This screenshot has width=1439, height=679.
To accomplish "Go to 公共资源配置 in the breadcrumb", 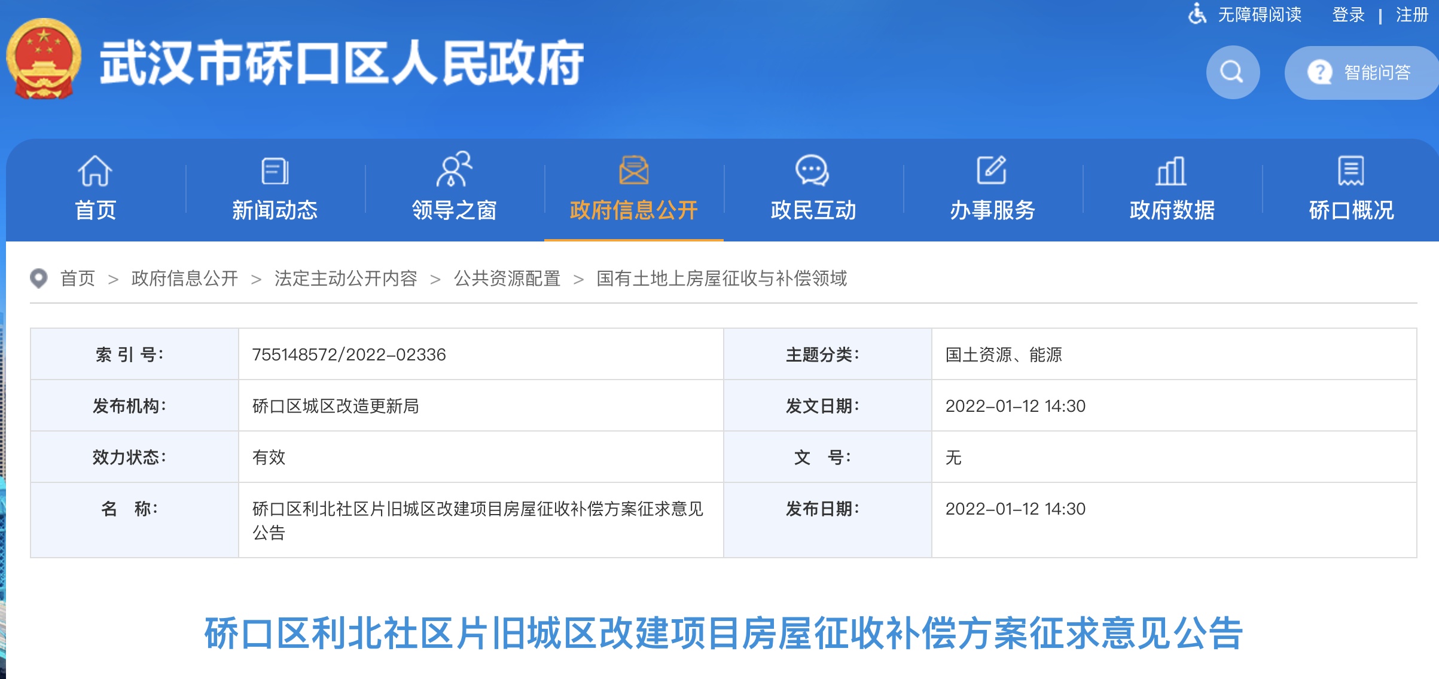I will click(x=507, y=279).
